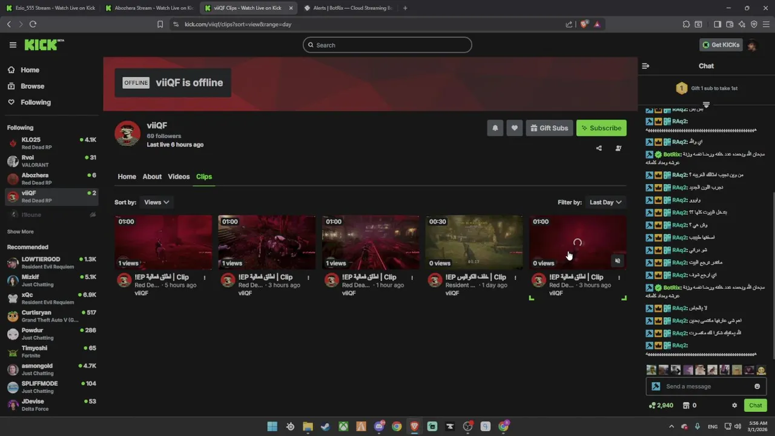Open the user profile avatar in top right

752,45
